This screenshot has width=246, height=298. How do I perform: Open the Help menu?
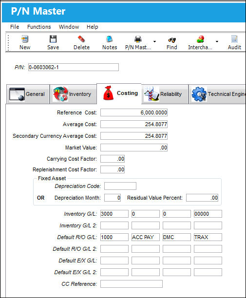[x=93, y=27]
